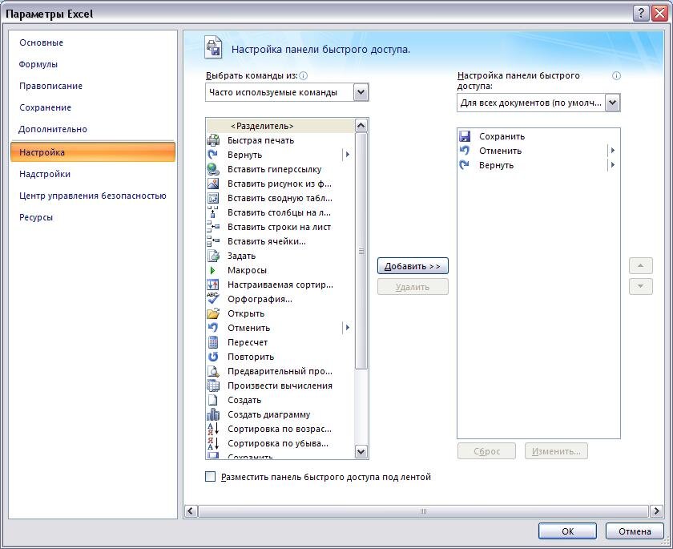Viewport: 673px width, 549px height.
Task: Click the Предварительный просмотр icon
Action: click(x=213, y=371)
